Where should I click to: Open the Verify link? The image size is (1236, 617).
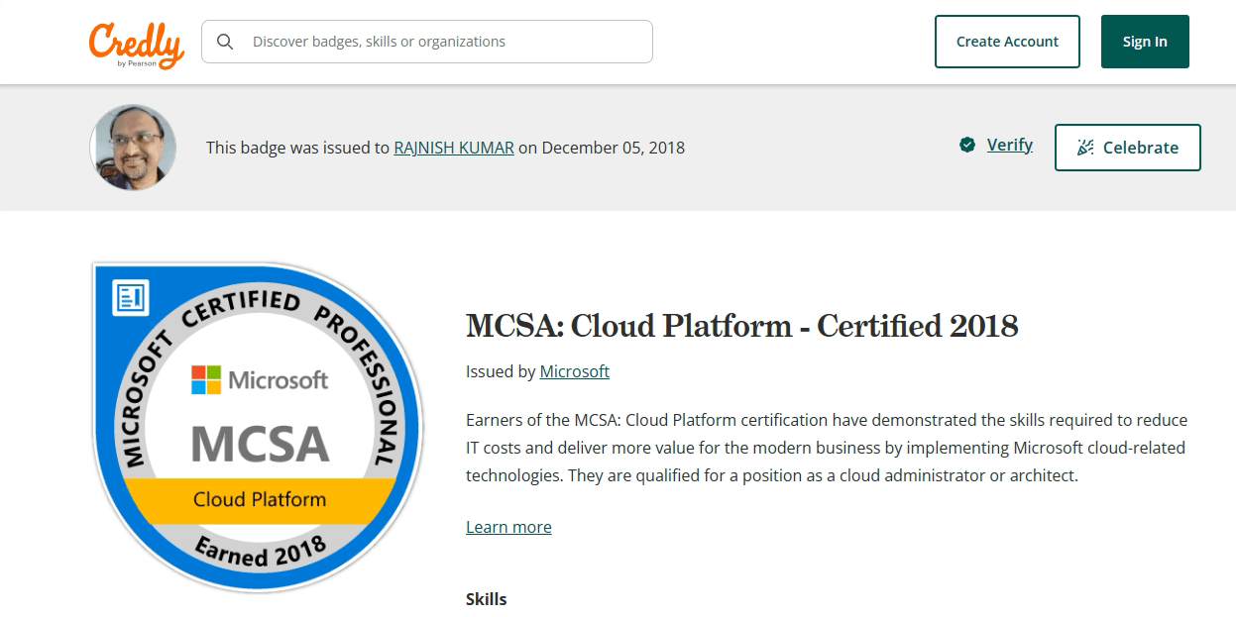1009,146
